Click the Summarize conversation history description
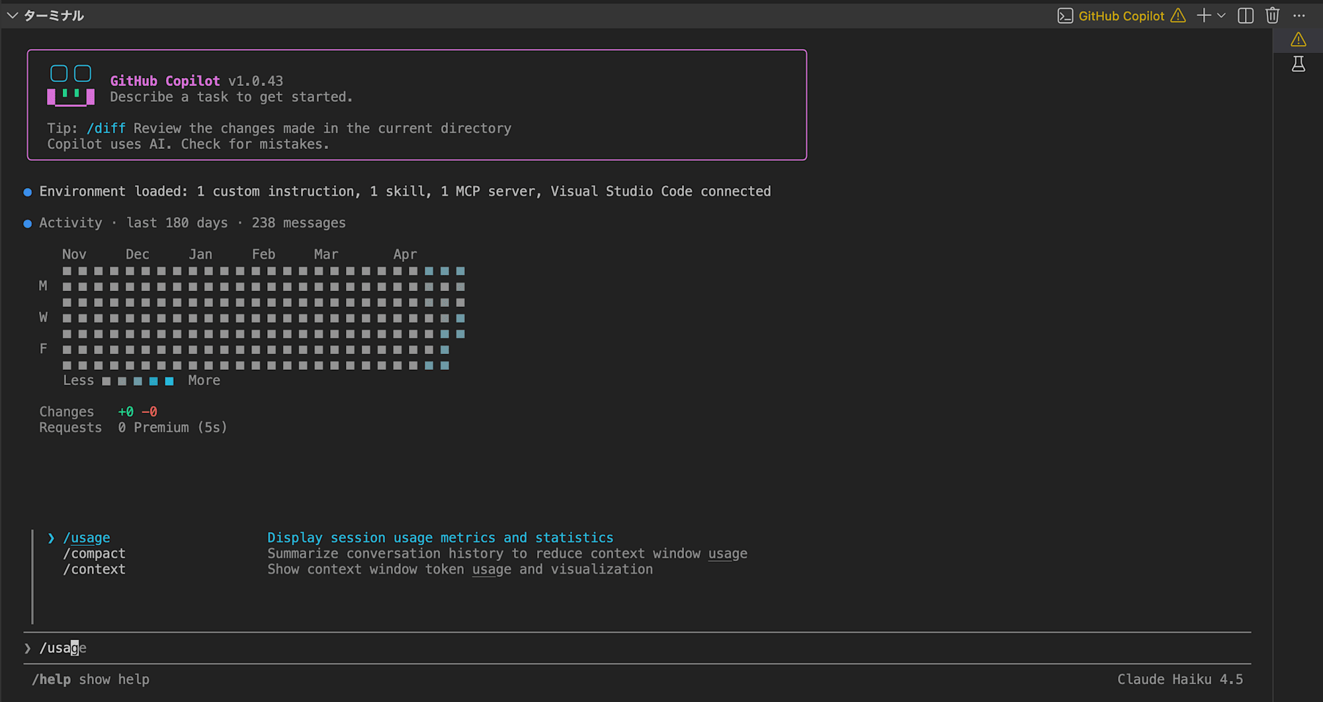The height and width of the screenshot is (702, 1323). tap(507, 554)
